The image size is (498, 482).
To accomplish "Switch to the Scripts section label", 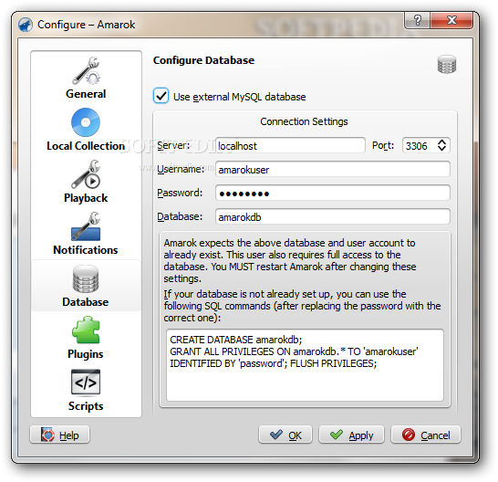I will pos(86,406).
